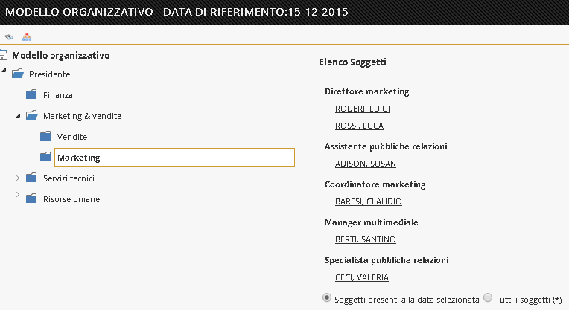569x310 pixels.
Task: Open the RODERI, LUIGI link
Action: tap(363, 109)
